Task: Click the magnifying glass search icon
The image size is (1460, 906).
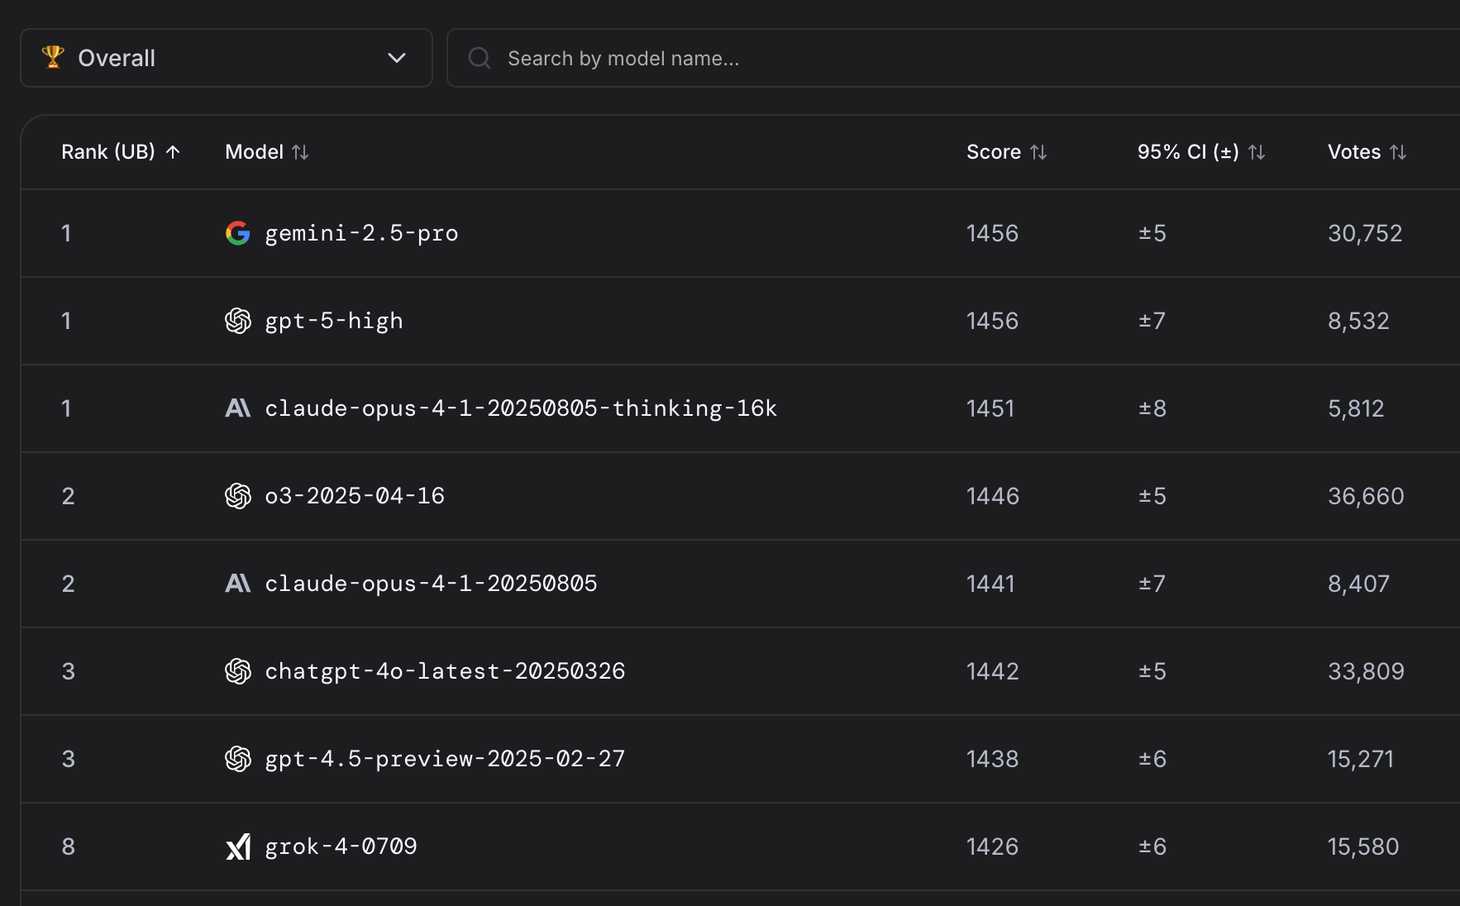Action: [480, 58]
